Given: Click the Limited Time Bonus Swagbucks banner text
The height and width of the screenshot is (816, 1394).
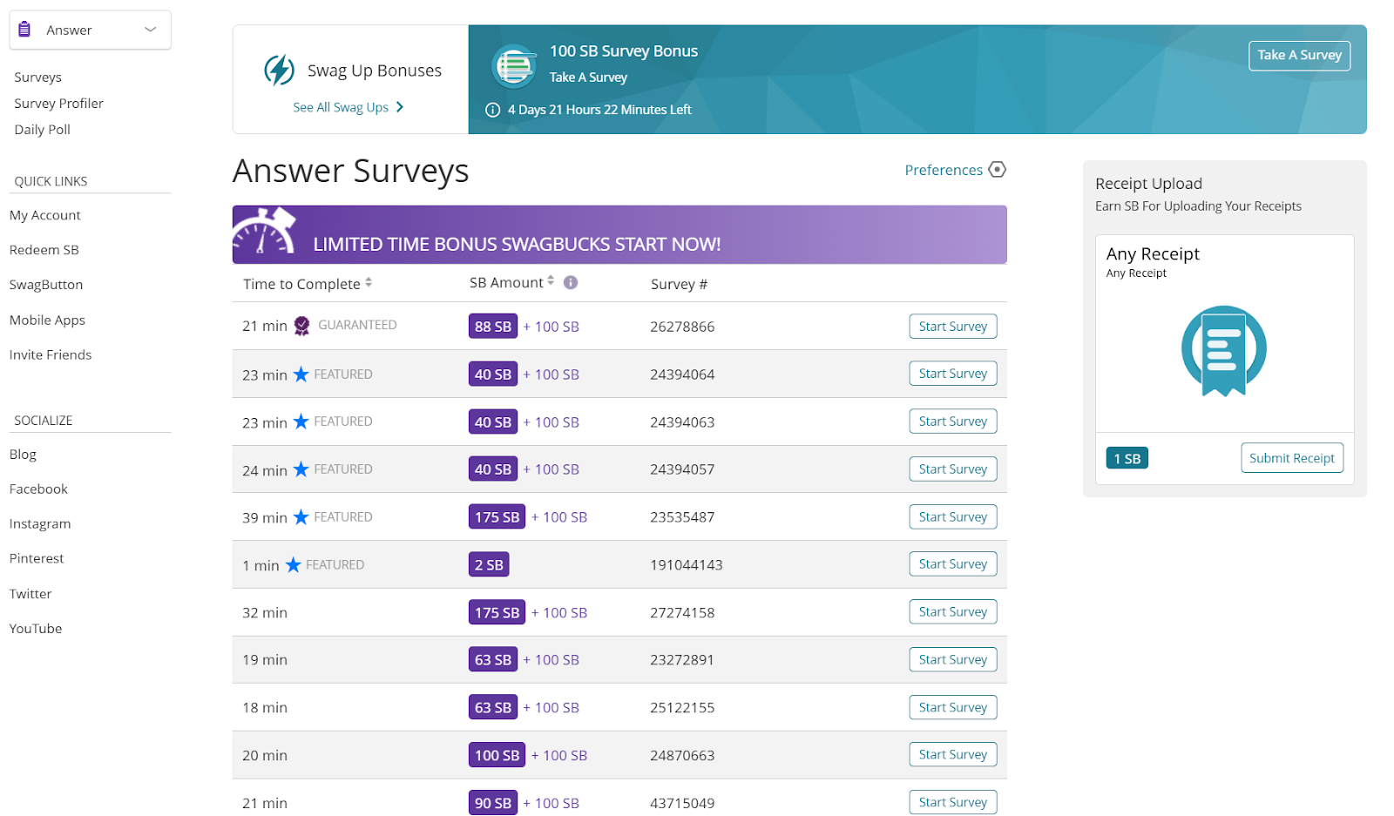Looking at the screenshot, I should (517, 245).
